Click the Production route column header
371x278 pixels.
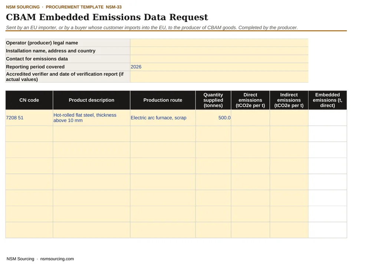pyautogui.click(x=163, y=100)
